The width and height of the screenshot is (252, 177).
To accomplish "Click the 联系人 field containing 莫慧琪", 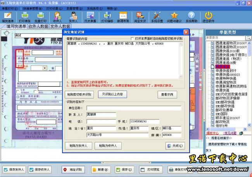I will click(x=101, y=115).
